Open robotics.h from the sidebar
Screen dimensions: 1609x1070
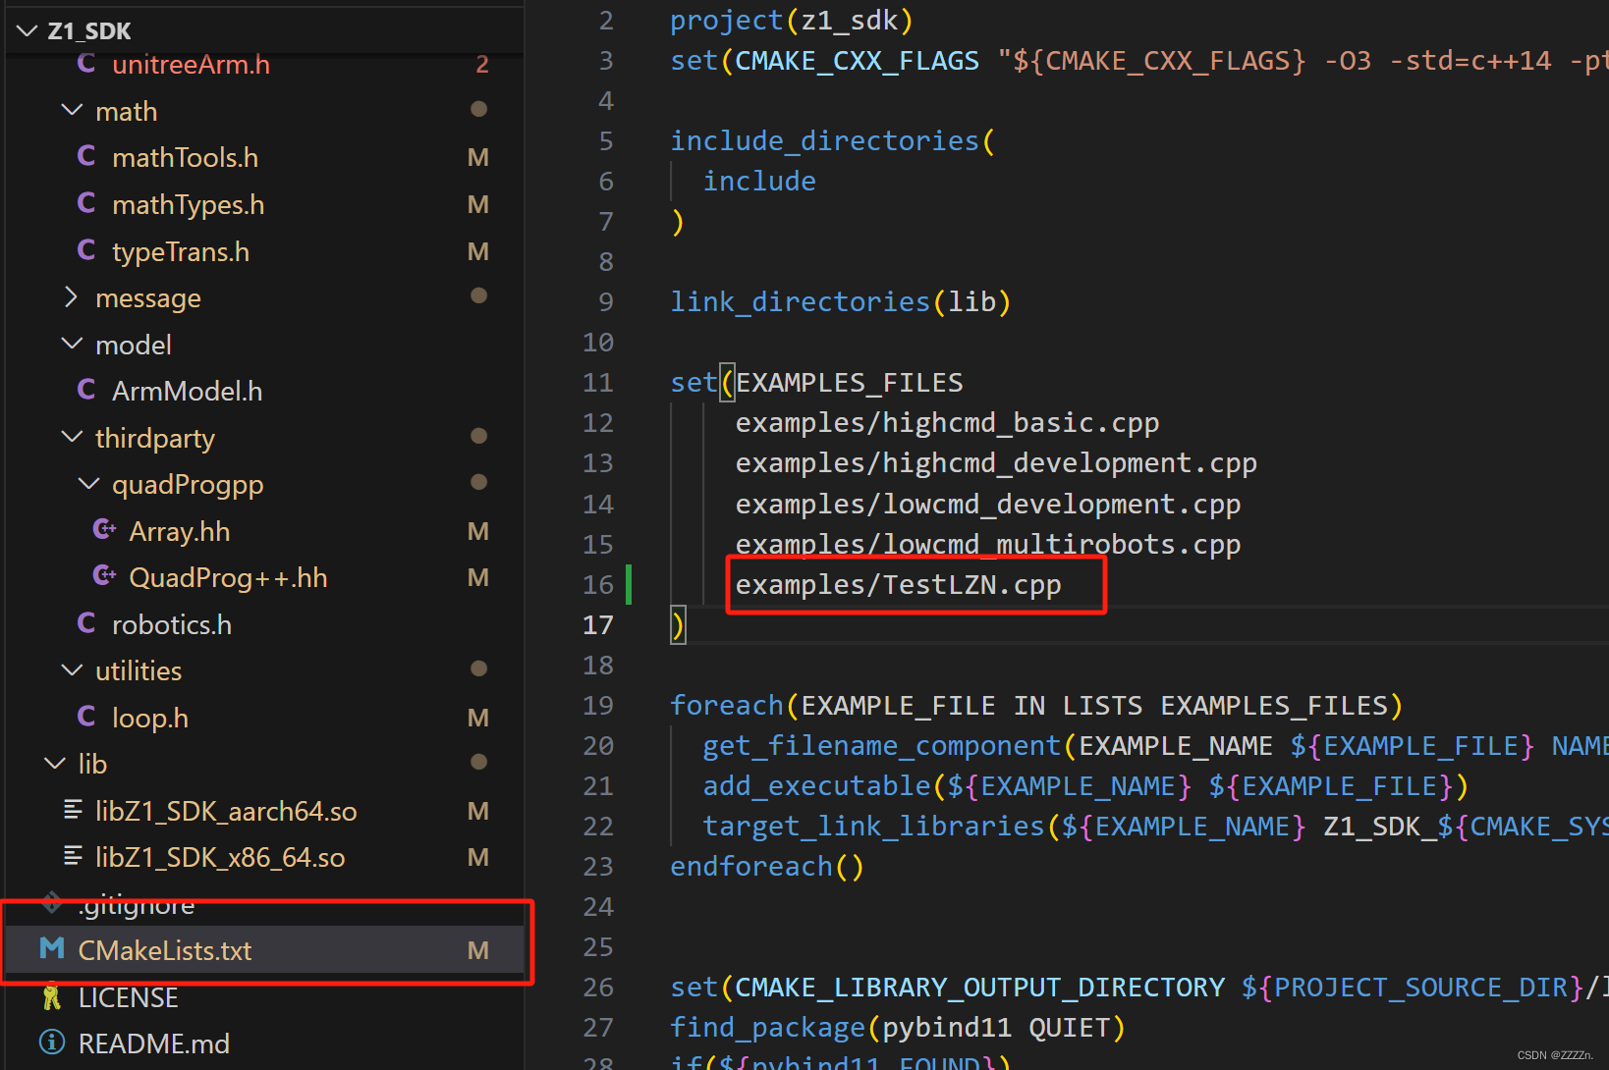point(173,623)
